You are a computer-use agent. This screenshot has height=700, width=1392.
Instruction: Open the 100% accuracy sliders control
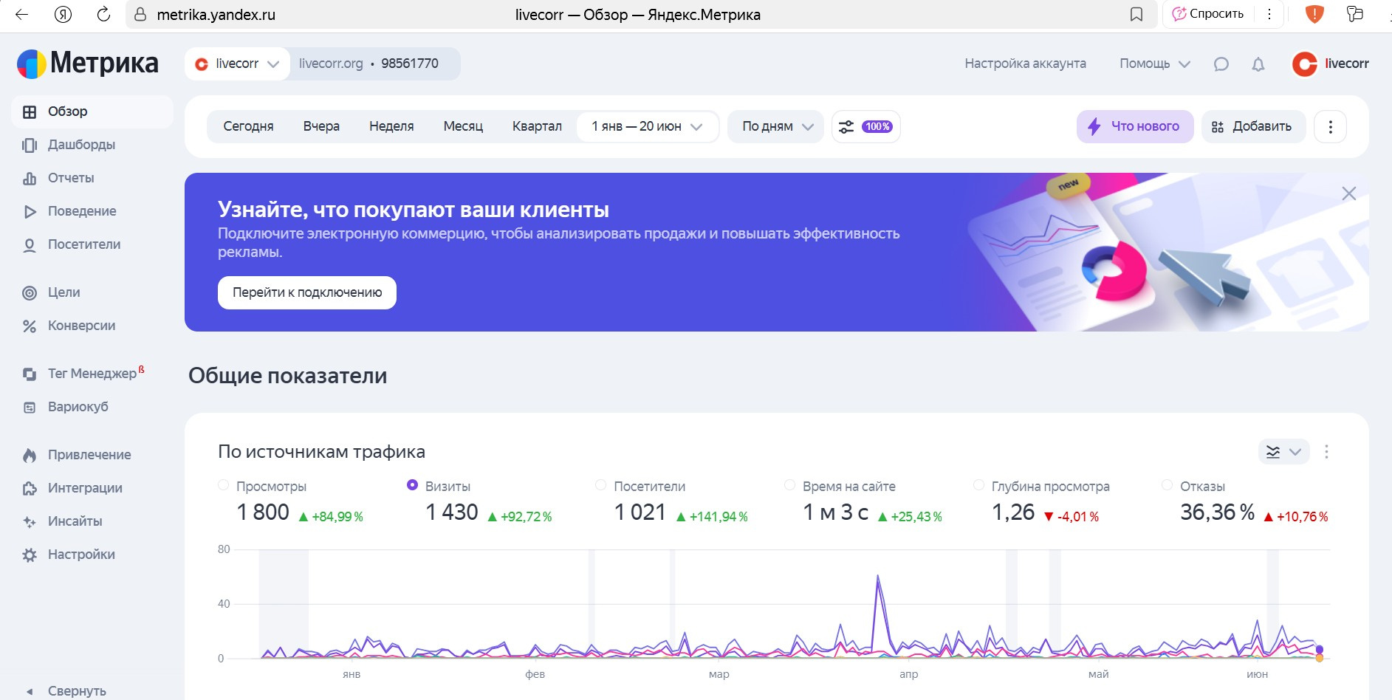866,126
